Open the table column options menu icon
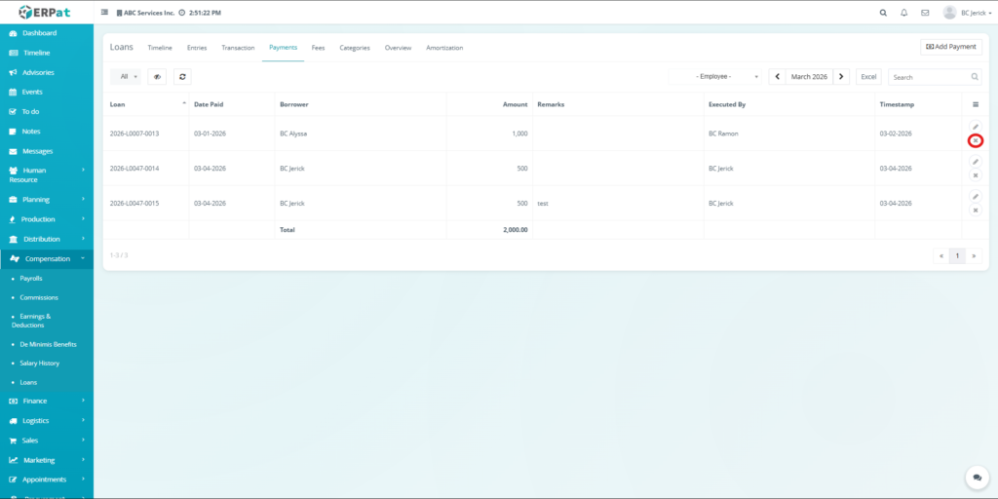The image size is (998, 499). pyautogui.click(x=976, y=104)
